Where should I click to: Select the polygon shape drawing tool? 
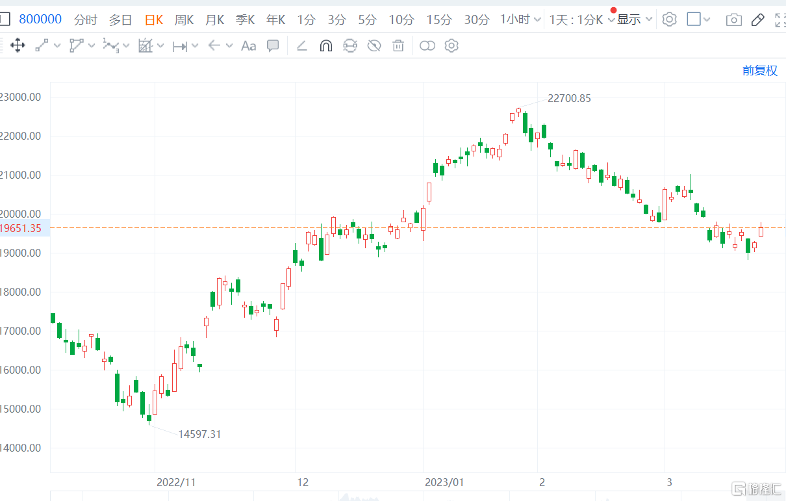(77, 45)
